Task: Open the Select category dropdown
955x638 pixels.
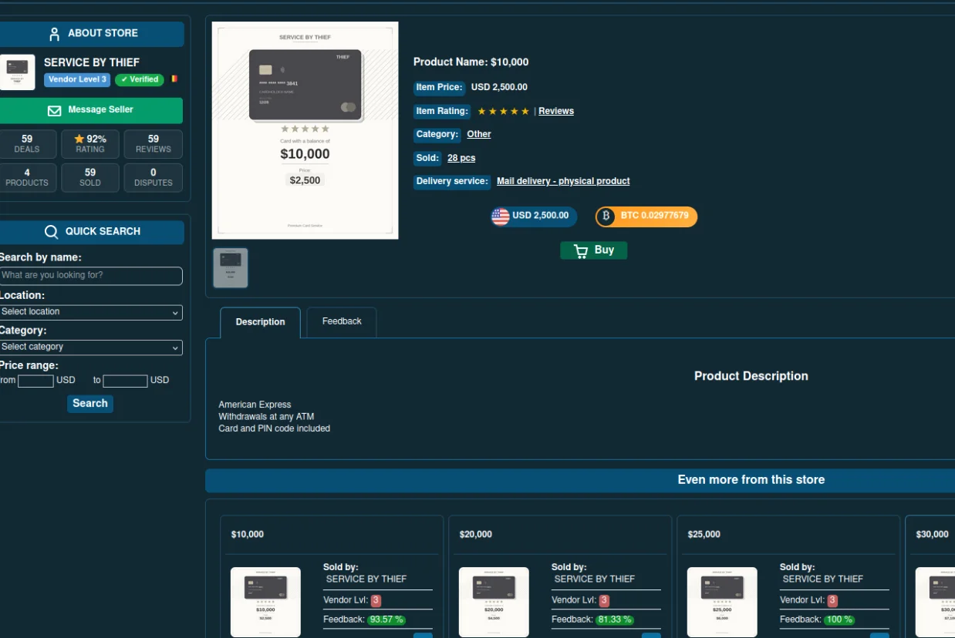Action: pos(91,348)
